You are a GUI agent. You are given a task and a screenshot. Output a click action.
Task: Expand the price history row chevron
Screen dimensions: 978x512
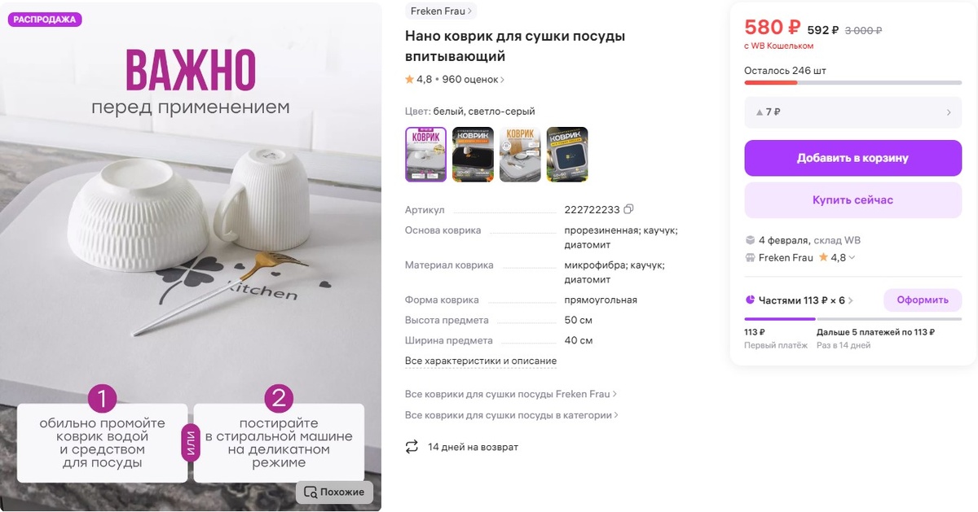pos(949,112)
